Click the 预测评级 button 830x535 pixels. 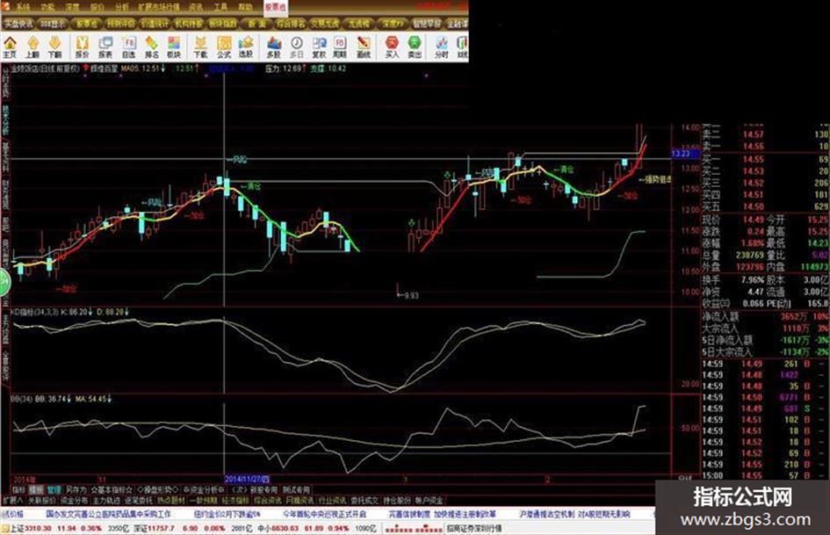tap(120, 24)
